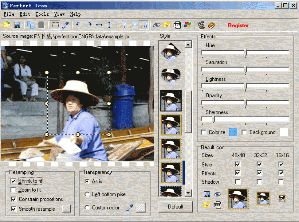Viewport: 299px width, 222px height.
Task: Enable the Colorize checkbox
Action: 204,132
